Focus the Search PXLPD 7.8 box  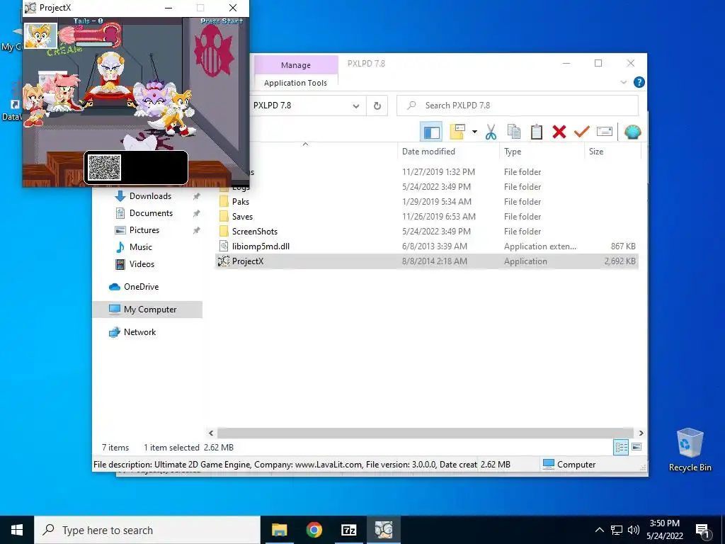[518, 106]
